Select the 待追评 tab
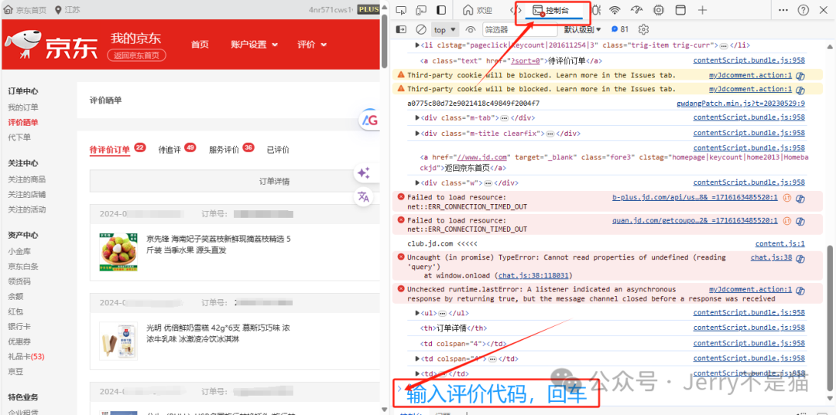Image resolution: width=836 pixels, height=415 pixels. coord(170,150)
